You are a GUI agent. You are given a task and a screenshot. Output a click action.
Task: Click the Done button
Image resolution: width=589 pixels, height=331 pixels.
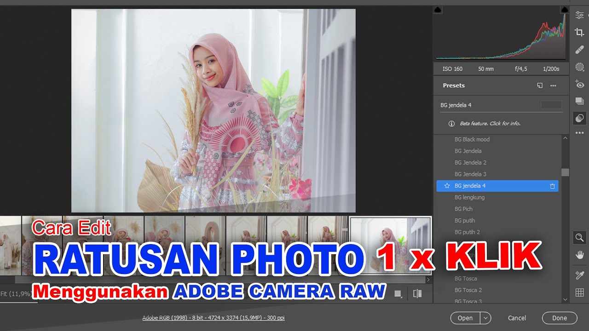[560, 318]
